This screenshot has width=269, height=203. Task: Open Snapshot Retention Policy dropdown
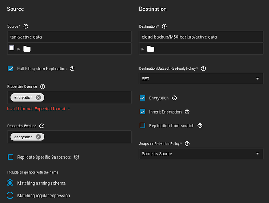coord(201,154)
